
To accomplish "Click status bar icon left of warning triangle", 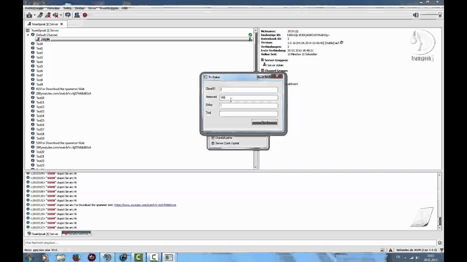I will (x=382, y=250).
